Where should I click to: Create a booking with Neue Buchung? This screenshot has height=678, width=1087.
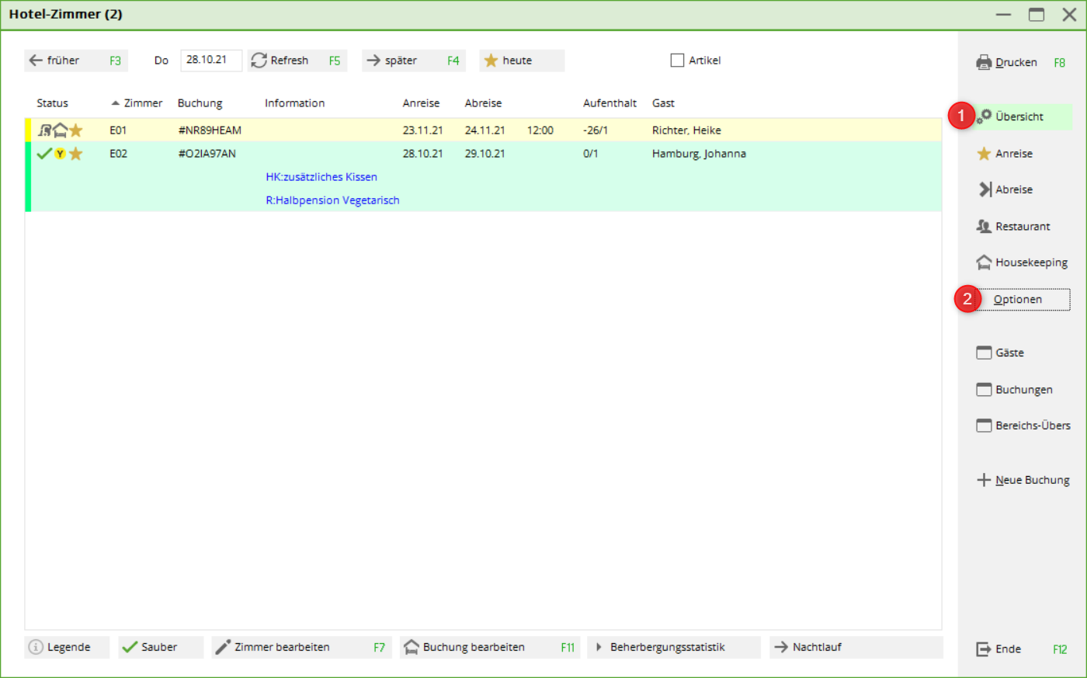tap(1023, 480)
